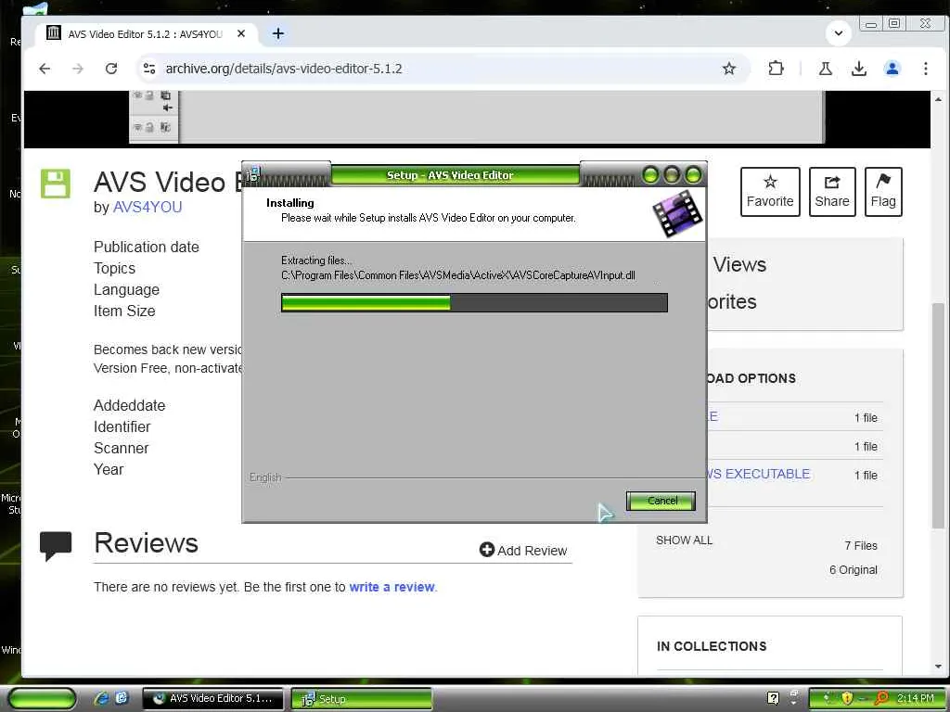
Task: Click the green floppy disk software icon
Action: pos(55,184)
